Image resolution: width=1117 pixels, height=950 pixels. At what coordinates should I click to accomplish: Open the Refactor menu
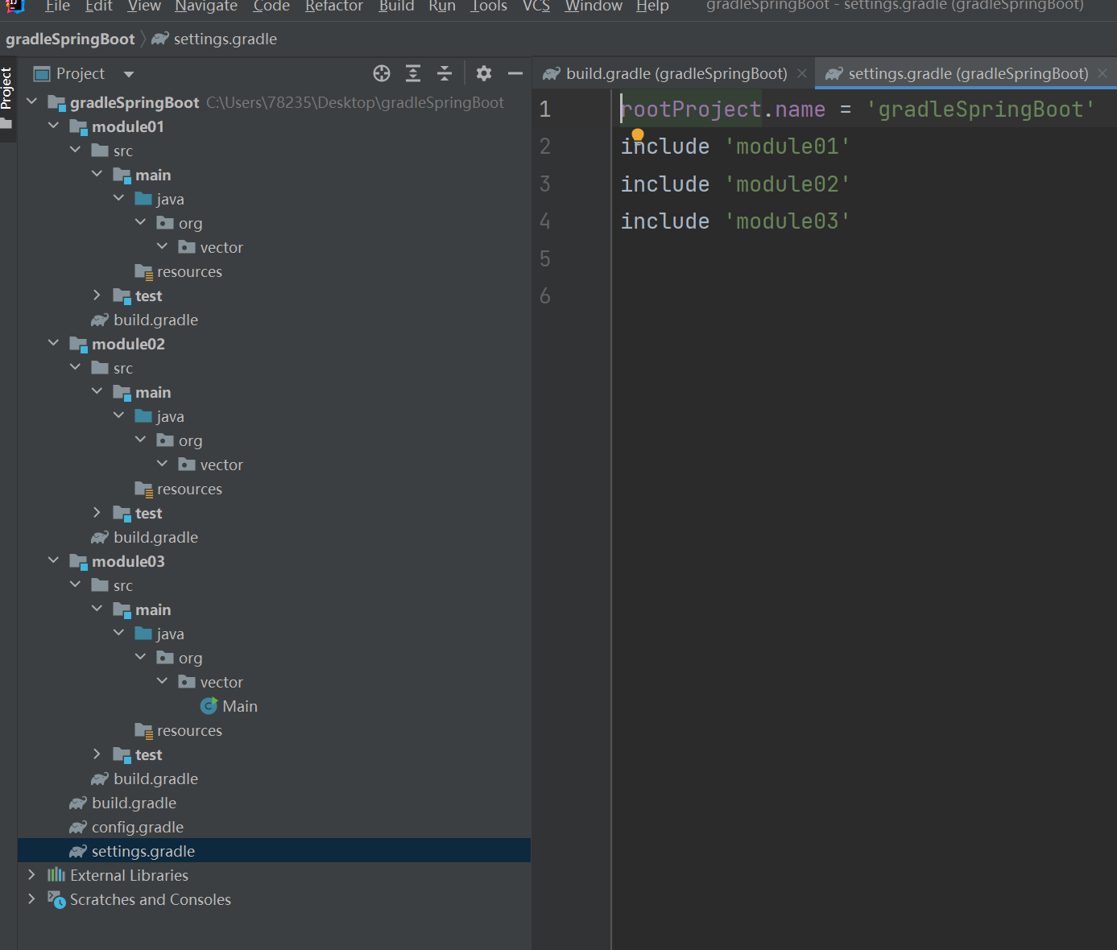click(x=333, y=6)
